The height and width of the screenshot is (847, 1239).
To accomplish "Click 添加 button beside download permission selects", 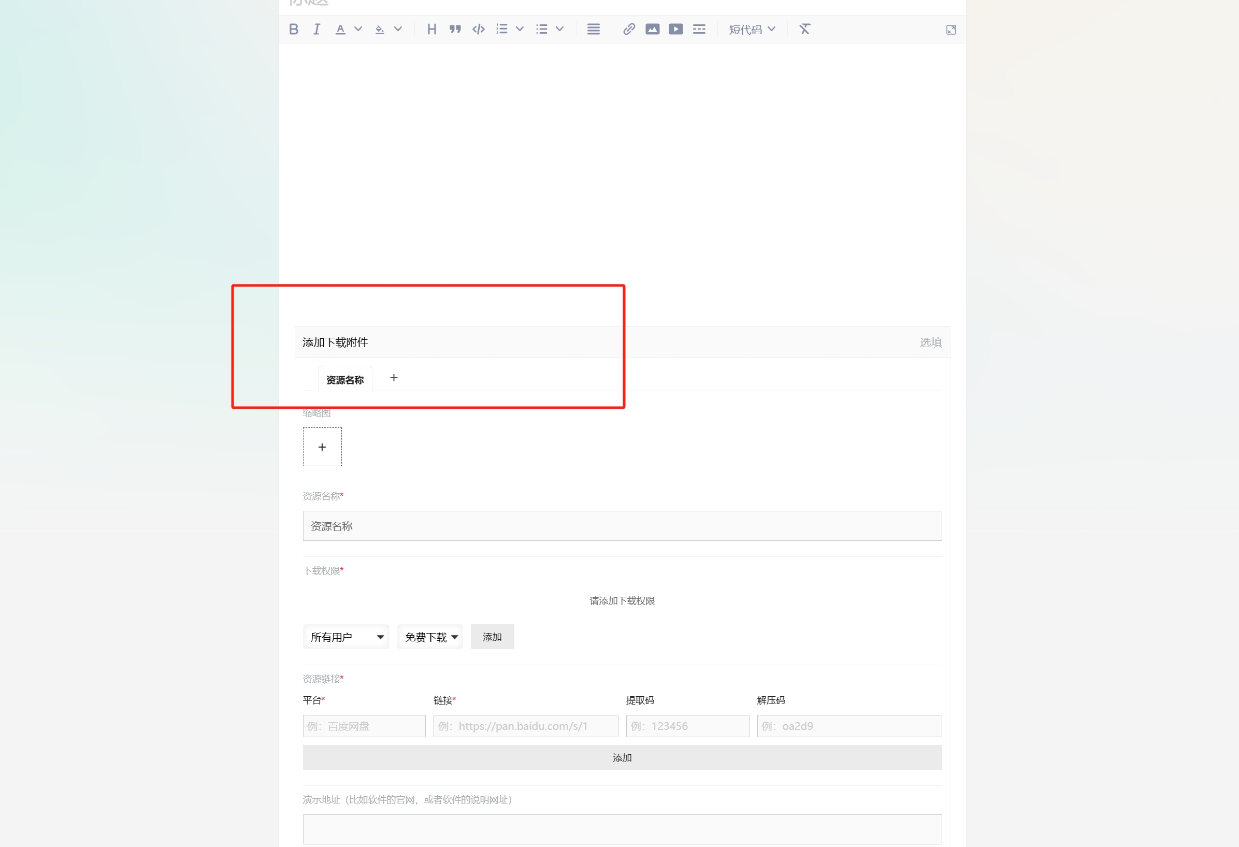I will click(x=492, y=637).
